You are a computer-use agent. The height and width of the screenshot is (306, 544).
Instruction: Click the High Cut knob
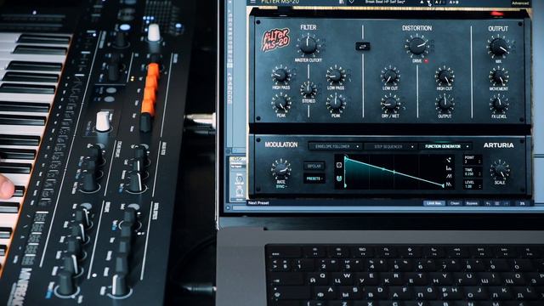[445, 76]
